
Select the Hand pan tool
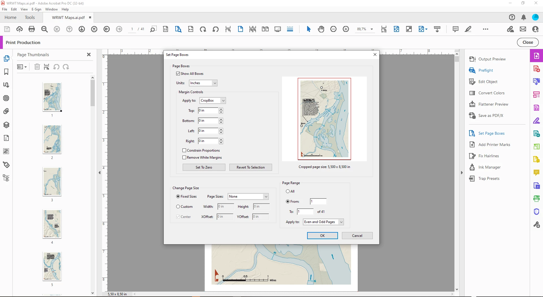click(x=321, y=29)
